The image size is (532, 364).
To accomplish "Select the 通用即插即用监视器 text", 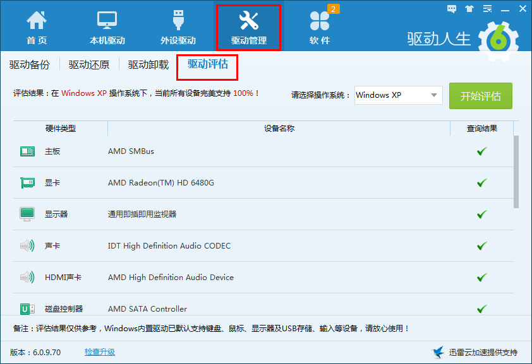I will coord(142,214).
